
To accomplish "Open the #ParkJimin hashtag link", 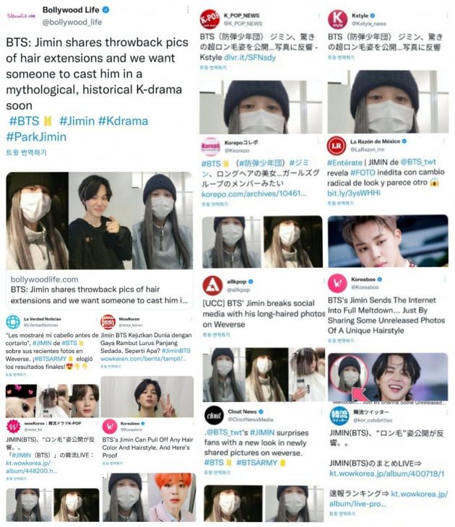I will point(36,136).
